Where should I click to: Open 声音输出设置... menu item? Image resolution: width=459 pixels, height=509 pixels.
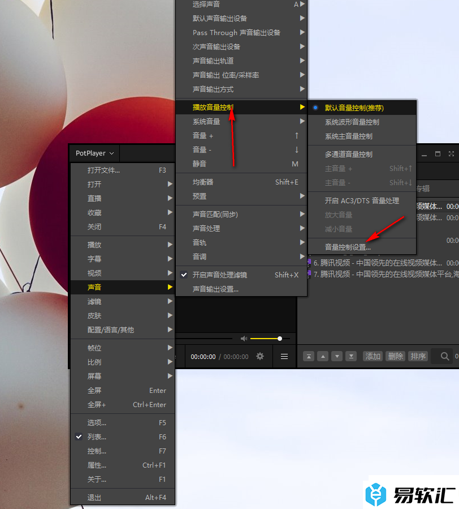pos(241,289)
